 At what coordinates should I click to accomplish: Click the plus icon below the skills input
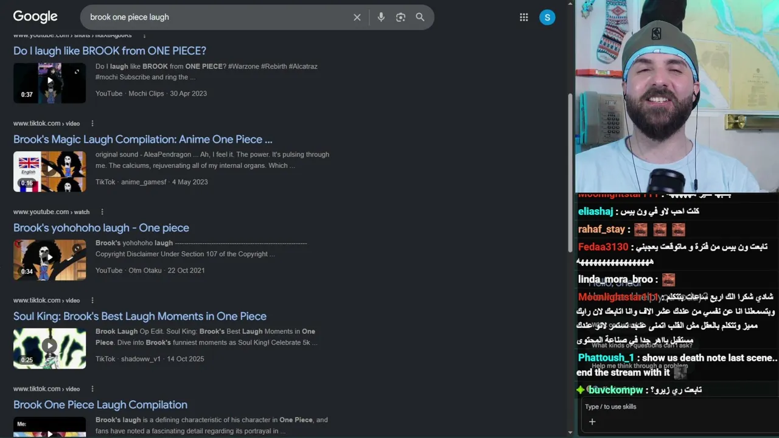pyautogui.click(x=592, y=422)
